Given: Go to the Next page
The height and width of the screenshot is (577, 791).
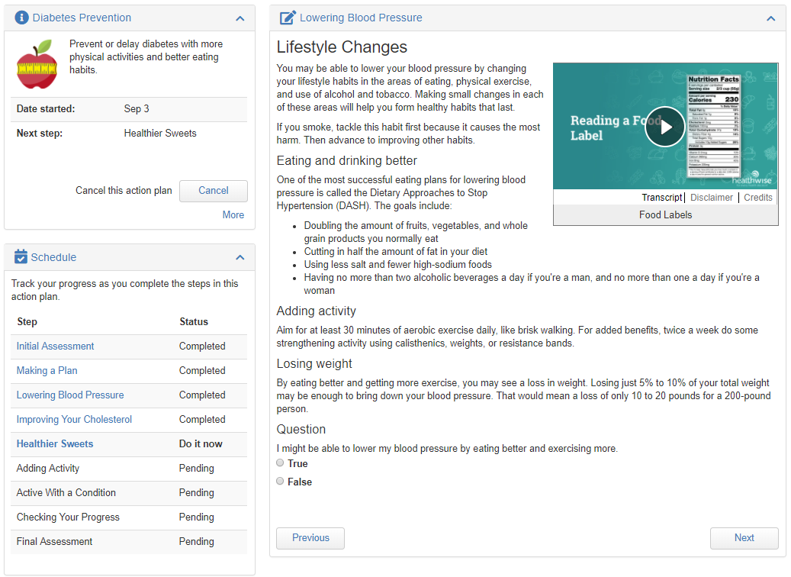Looking at the screenshot, I should point(744,538).
